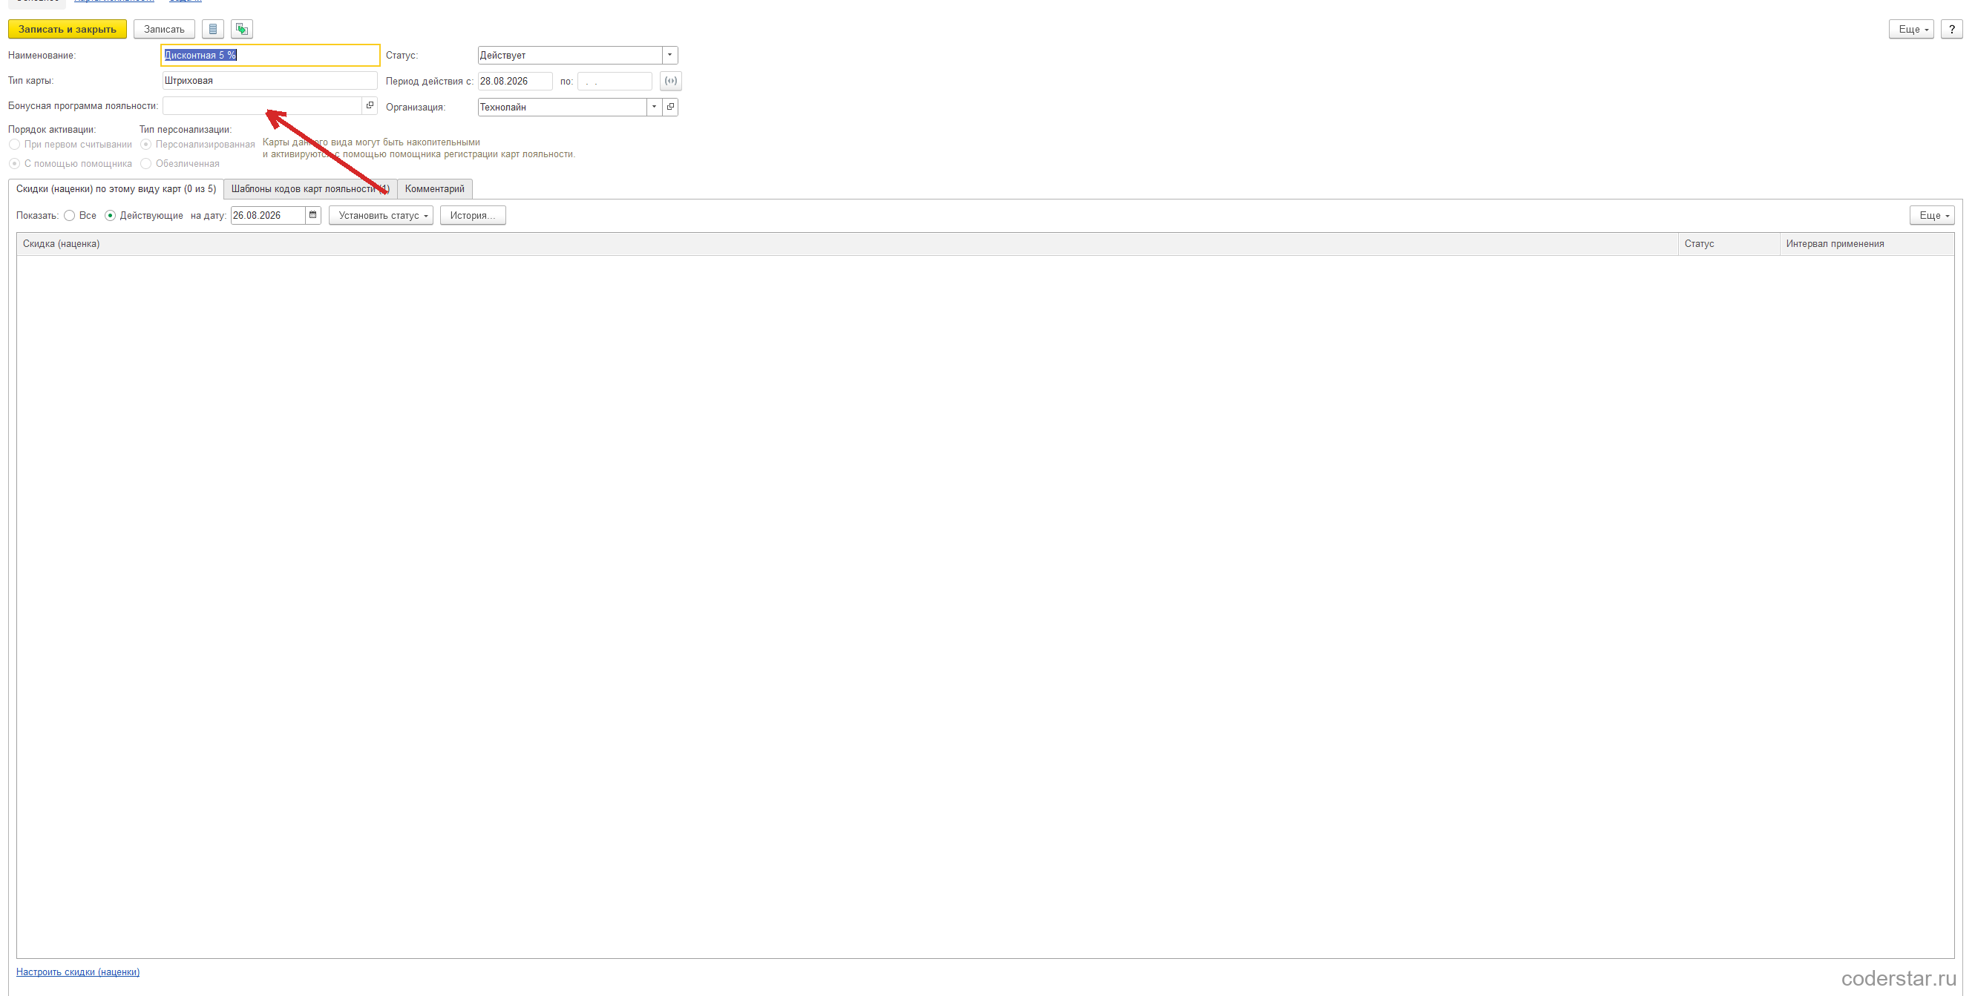The height and width of the screenshot is (996, 1975).
Task: Expand the Статус dropdown arrow
Action: pos(669,55)
